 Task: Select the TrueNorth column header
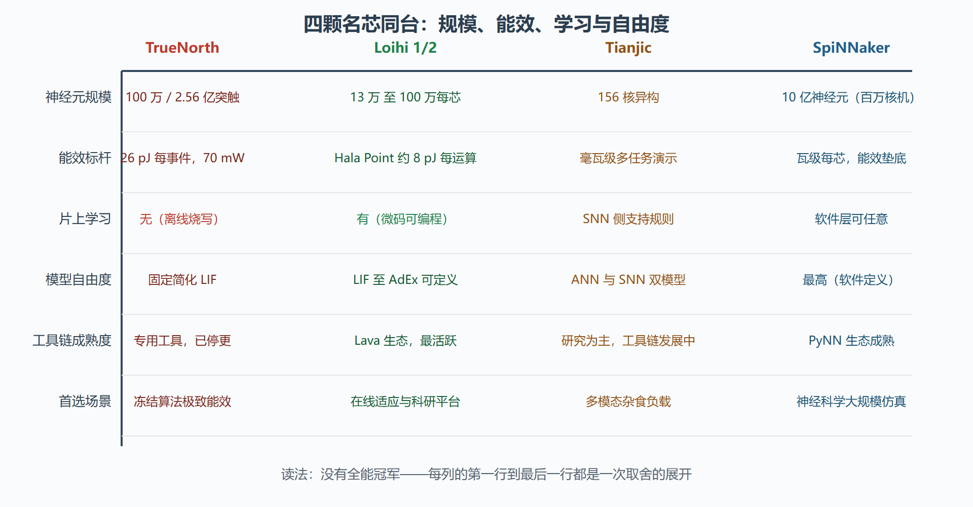click(x=182, y=48)
